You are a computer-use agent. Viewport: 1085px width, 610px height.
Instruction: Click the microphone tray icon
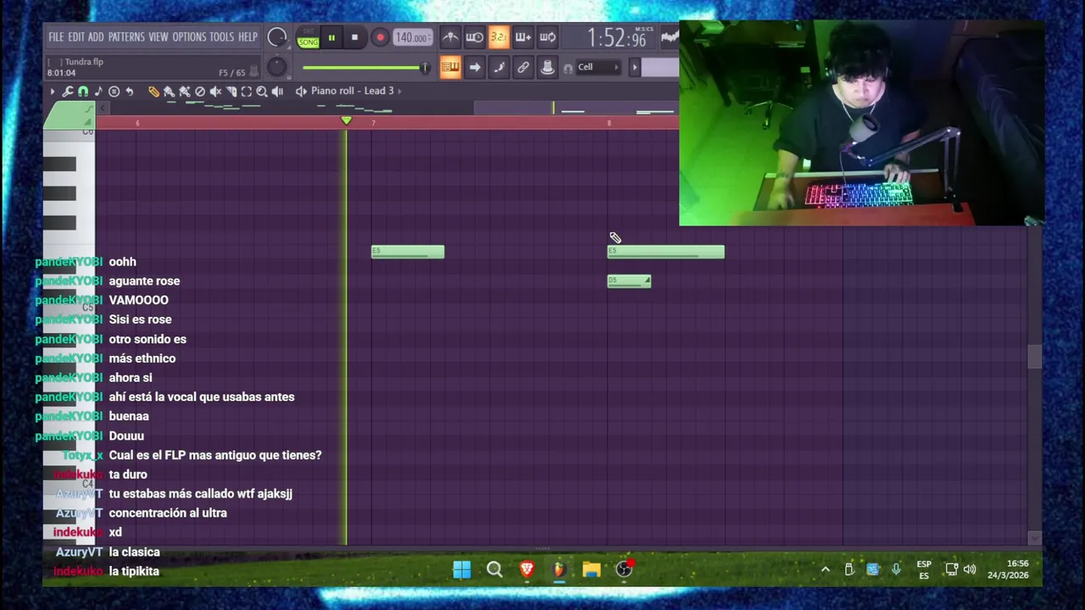point(896,569)
